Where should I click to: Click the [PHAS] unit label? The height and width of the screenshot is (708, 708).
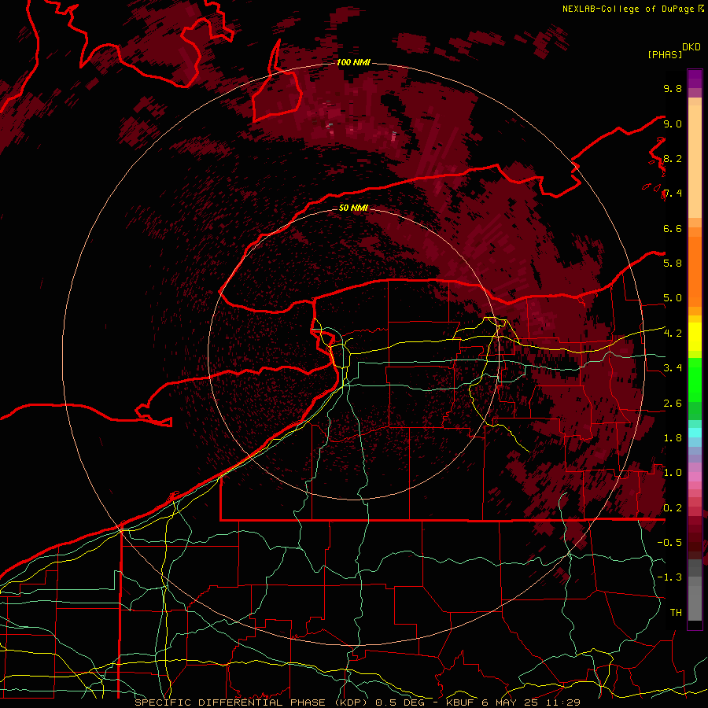(665, 54)
